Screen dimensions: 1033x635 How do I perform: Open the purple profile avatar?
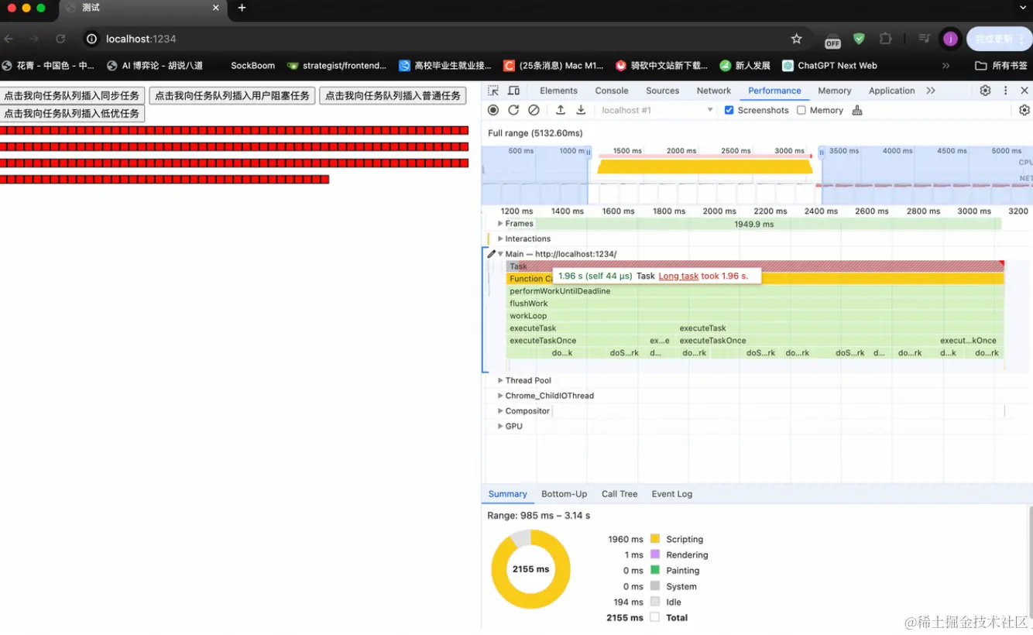click(x=950, y=39)
